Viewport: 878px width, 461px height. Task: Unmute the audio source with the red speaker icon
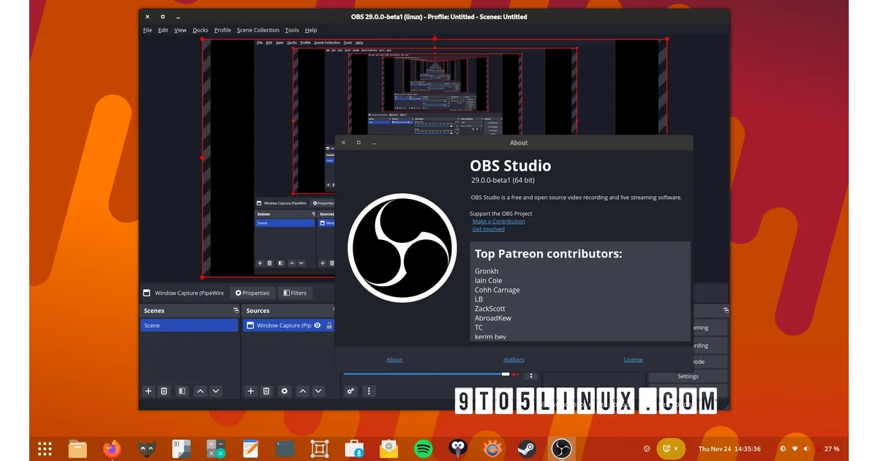click(x=514, y=375)
